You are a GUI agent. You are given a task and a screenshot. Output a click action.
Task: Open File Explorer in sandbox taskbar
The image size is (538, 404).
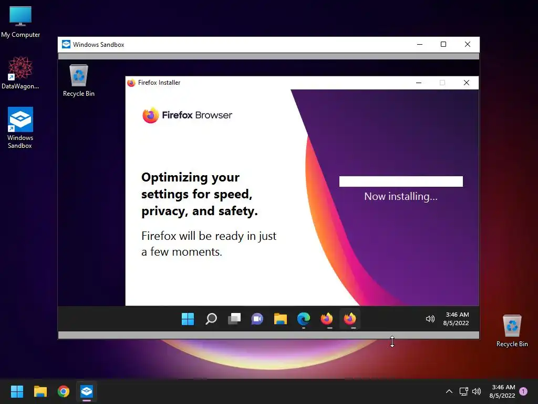[x=281, y=319]
